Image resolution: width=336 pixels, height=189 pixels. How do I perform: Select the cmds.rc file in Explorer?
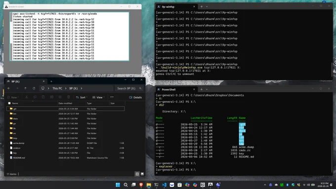(65, 148)
